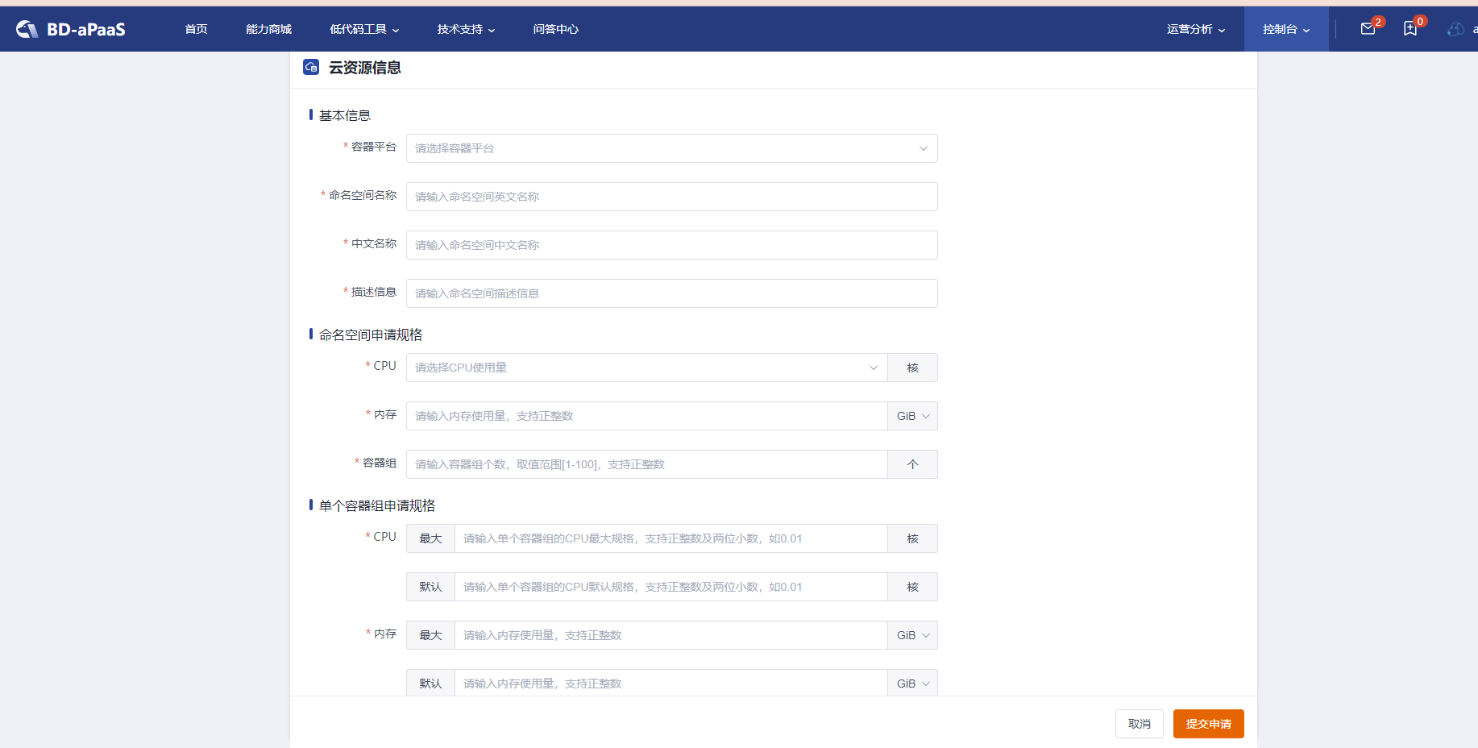Image resolution: width=1478 pixels, height=748 pixels.
Task: Focus the 容器组个数 input field
Action: tap(646, 464)
